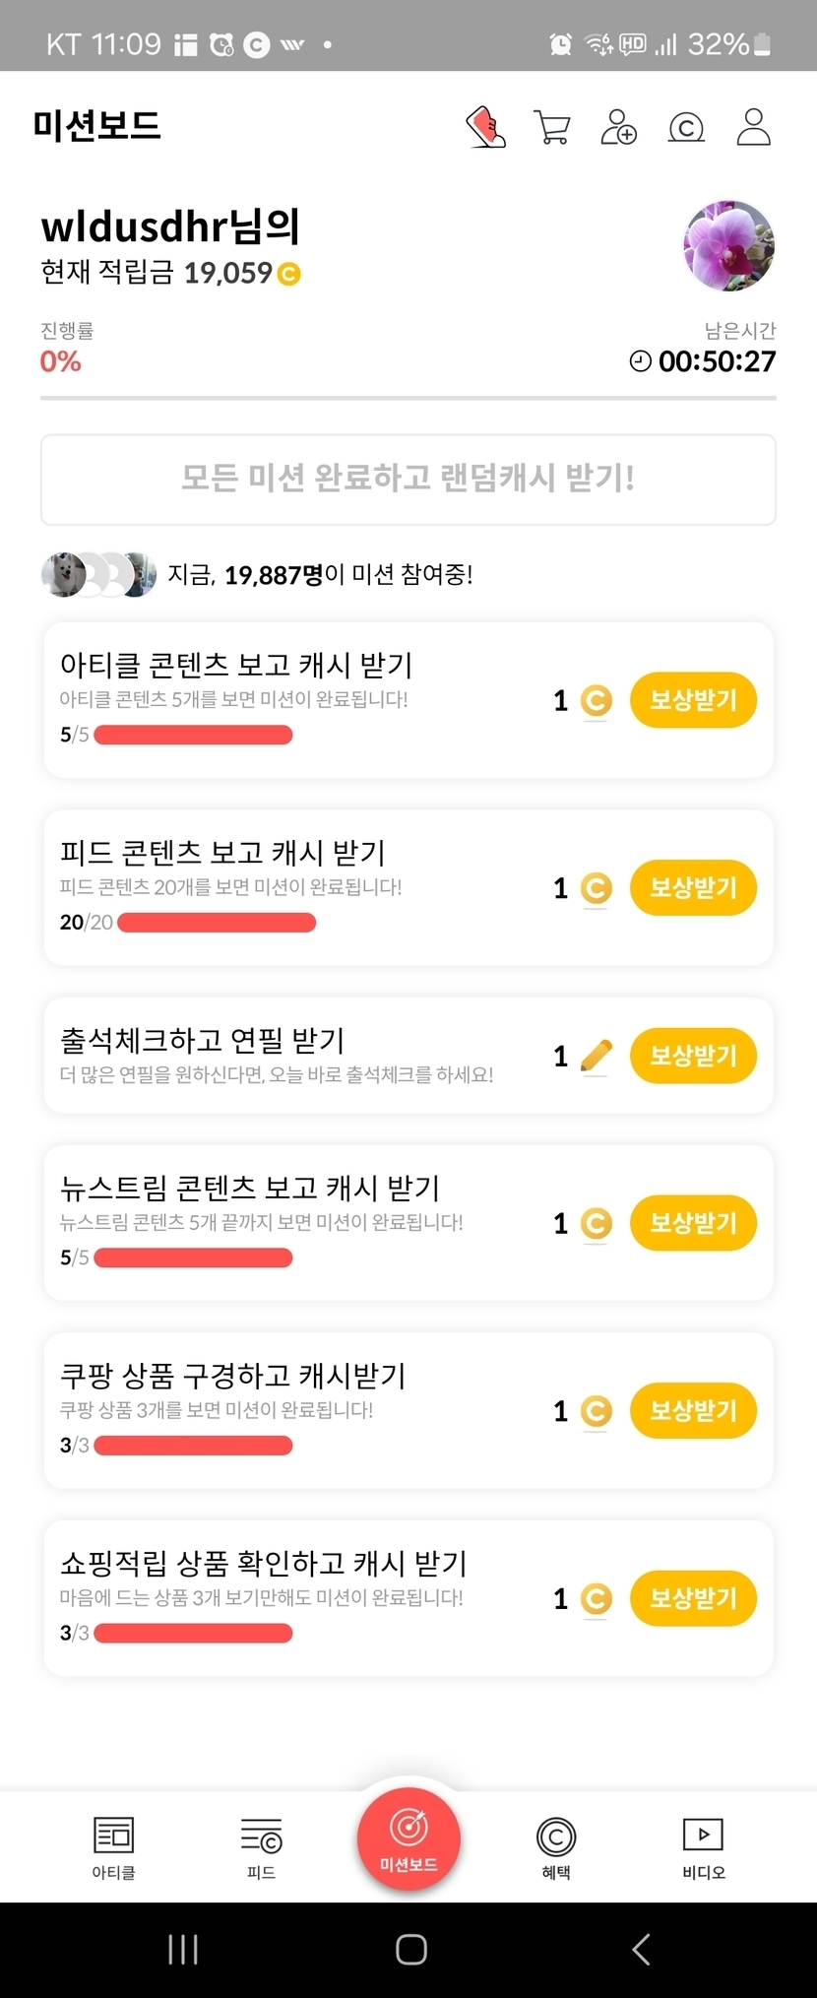Viewport: 817px width, 1998px height.
Task: Claim reward for 아티클 콘텐츠 mission
Action: pos(693,700)
